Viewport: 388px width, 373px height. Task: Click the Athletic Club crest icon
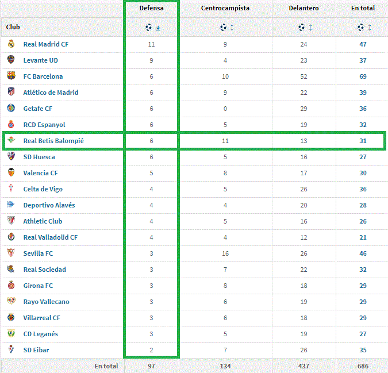click(11, 221)
